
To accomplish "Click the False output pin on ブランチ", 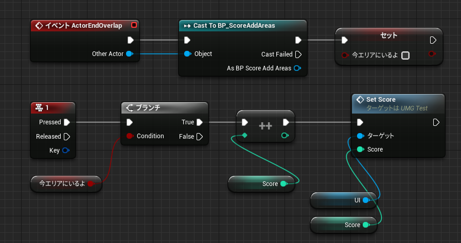I will (x=200, y=137).
